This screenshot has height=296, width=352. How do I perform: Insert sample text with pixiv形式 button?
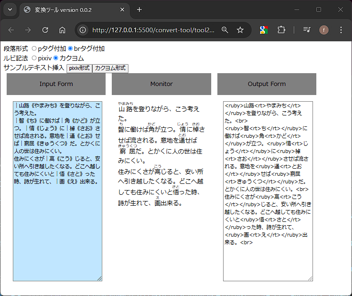pyautogui.click(x=79, y=68)
